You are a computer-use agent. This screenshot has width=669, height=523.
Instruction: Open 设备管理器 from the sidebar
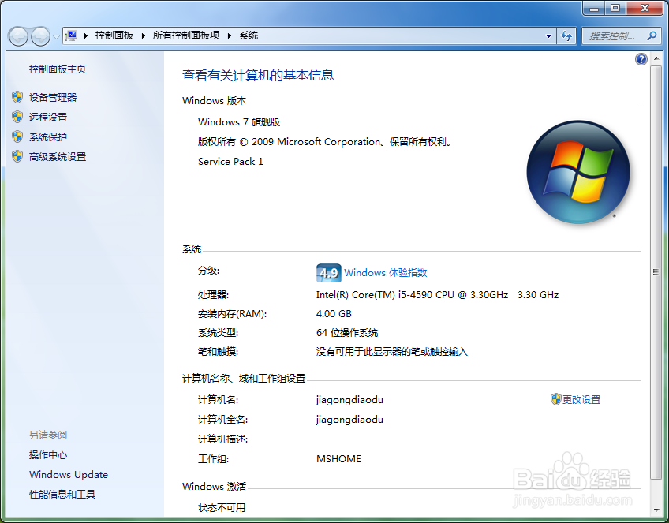[x=51, y=97]
